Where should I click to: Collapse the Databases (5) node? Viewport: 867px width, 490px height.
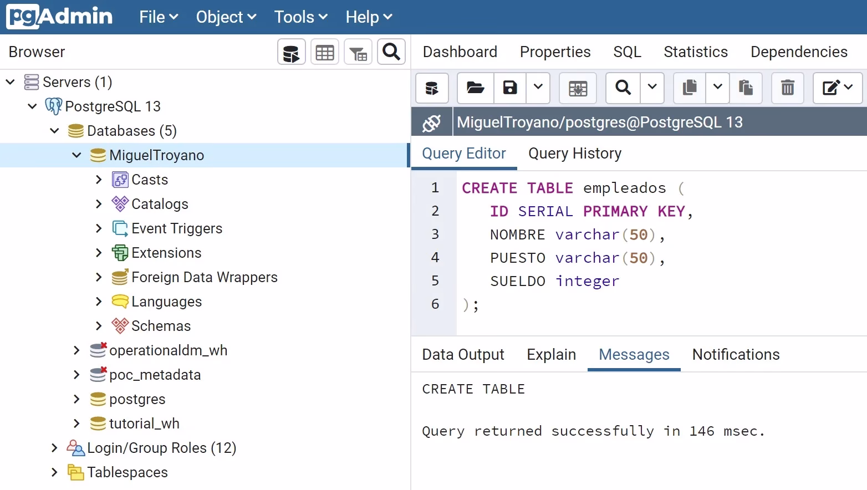[x=54, y=131]
